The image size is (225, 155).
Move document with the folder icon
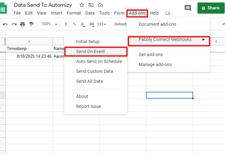point(91,5)
